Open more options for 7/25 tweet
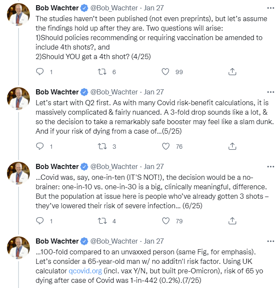 (271, 241)
